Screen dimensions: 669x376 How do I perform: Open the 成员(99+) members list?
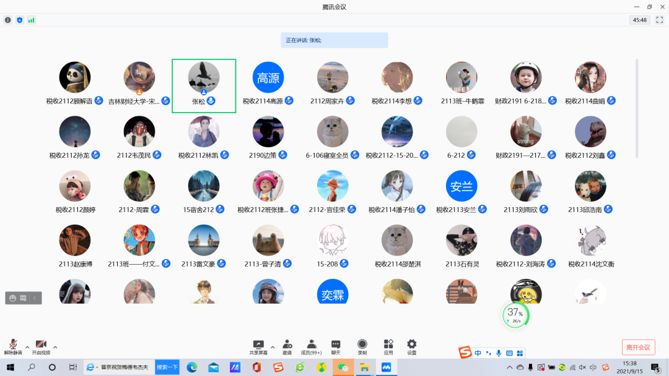pos(312,346)
